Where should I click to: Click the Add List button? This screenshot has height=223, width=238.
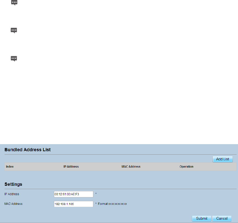pos(223,159)
